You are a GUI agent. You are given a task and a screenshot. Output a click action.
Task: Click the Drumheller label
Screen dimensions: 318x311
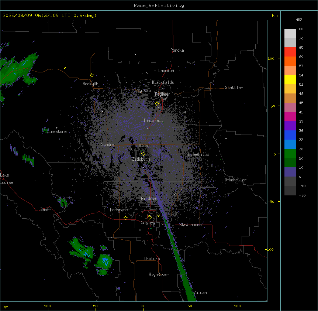[235, 180]
